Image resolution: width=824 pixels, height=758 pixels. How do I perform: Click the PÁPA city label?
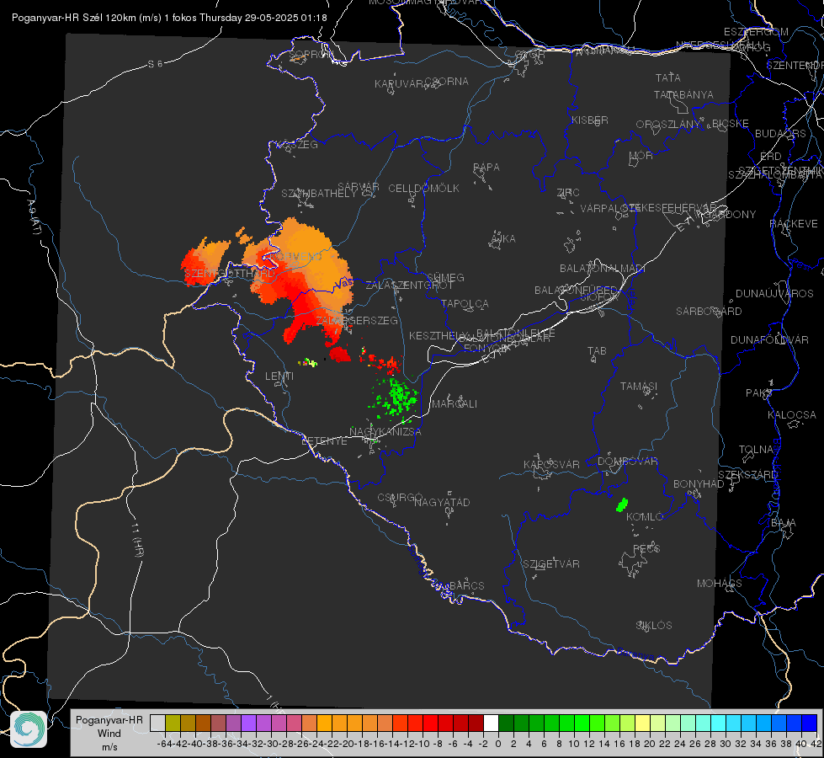[x=486, y=168]
